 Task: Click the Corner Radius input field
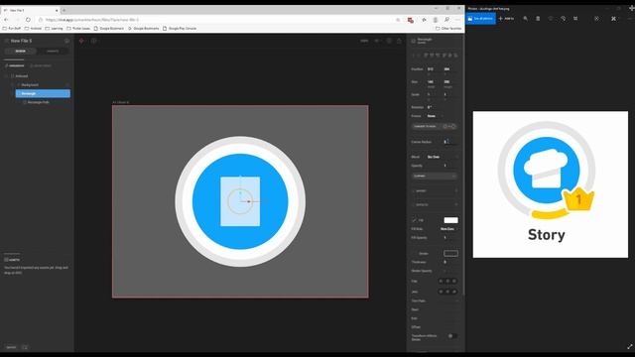tap(450, 142)
